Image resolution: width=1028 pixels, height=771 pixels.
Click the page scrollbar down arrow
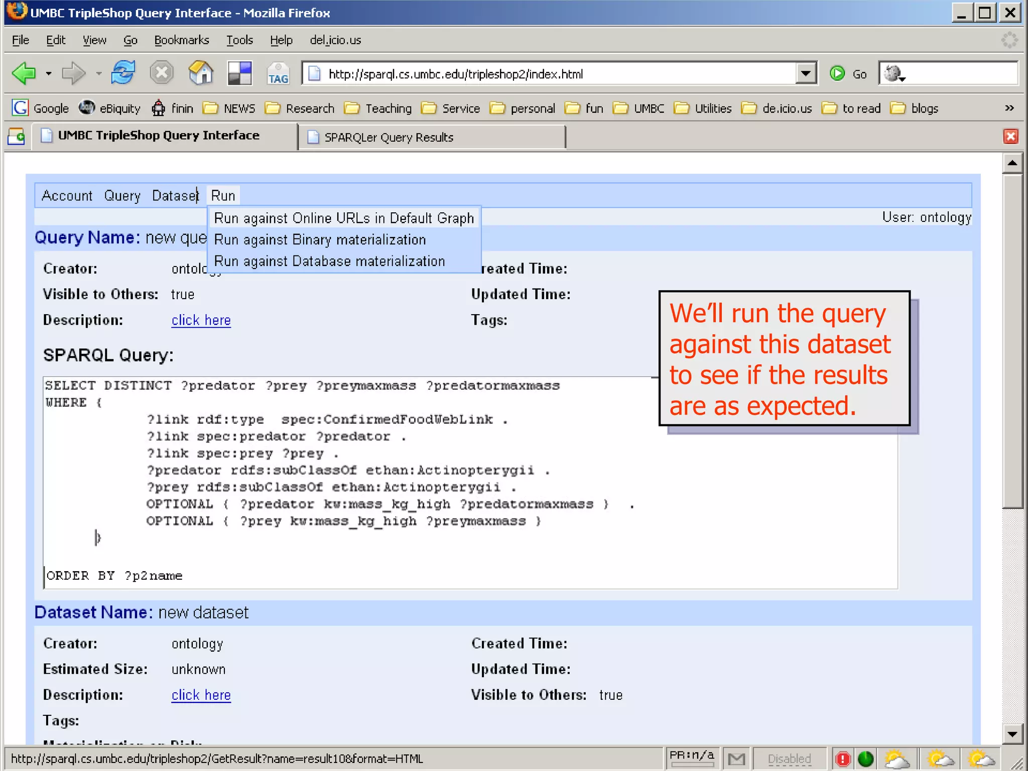[x=1012, y=734]
